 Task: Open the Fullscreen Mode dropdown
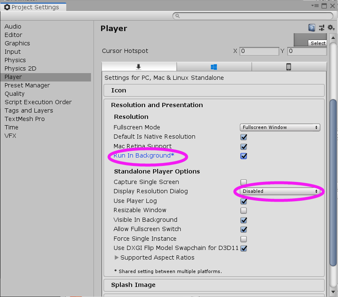pos(280,127)
